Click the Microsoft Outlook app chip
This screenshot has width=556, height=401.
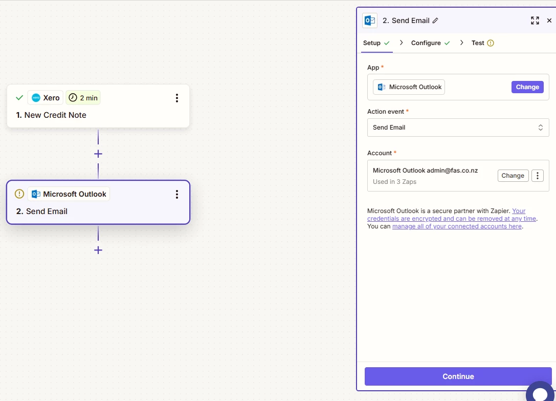pos(409,87)
